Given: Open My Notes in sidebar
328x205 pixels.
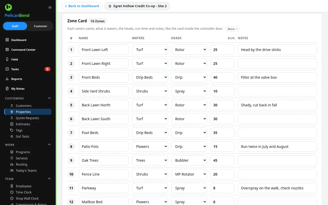Looking at the screenshot, I should click(28, 89).
